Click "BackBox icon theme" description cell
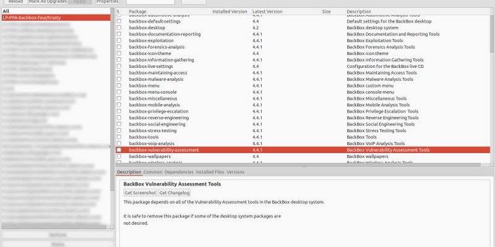The width and height of the screenshot is (495, 247). pos(368,53)
